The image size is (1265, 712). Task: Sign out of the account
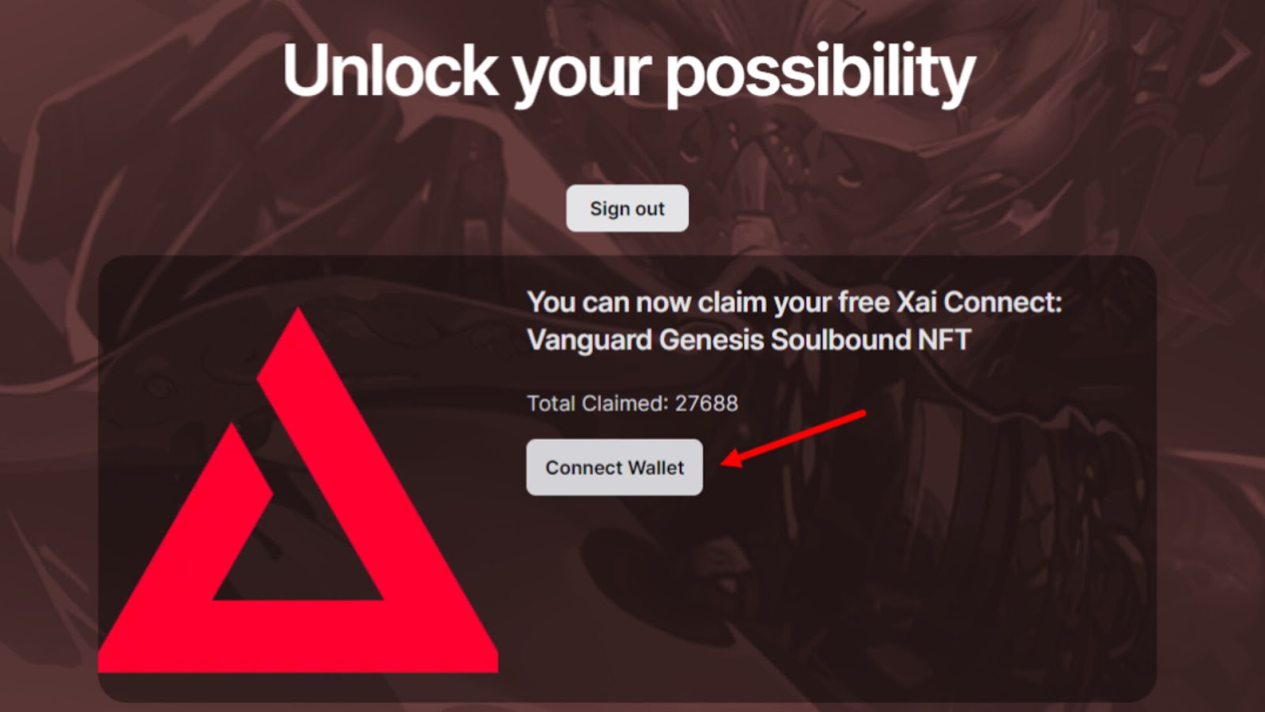(x=627, y=208)
